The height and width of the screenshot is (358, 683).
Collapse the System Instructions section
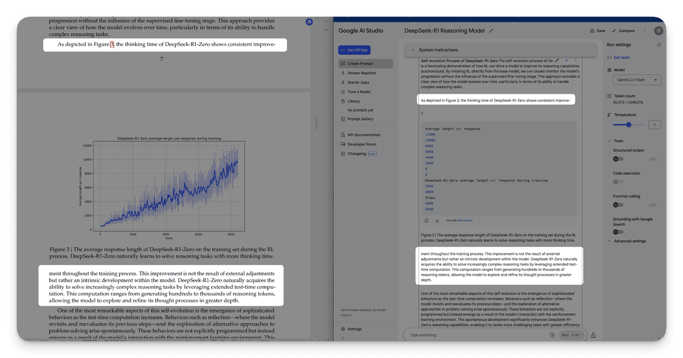coord(412,50)
